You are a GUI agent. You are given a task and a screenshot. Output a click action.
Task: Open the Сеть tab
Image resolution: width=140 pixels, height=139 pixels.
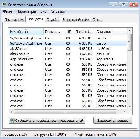pos(96,20)
